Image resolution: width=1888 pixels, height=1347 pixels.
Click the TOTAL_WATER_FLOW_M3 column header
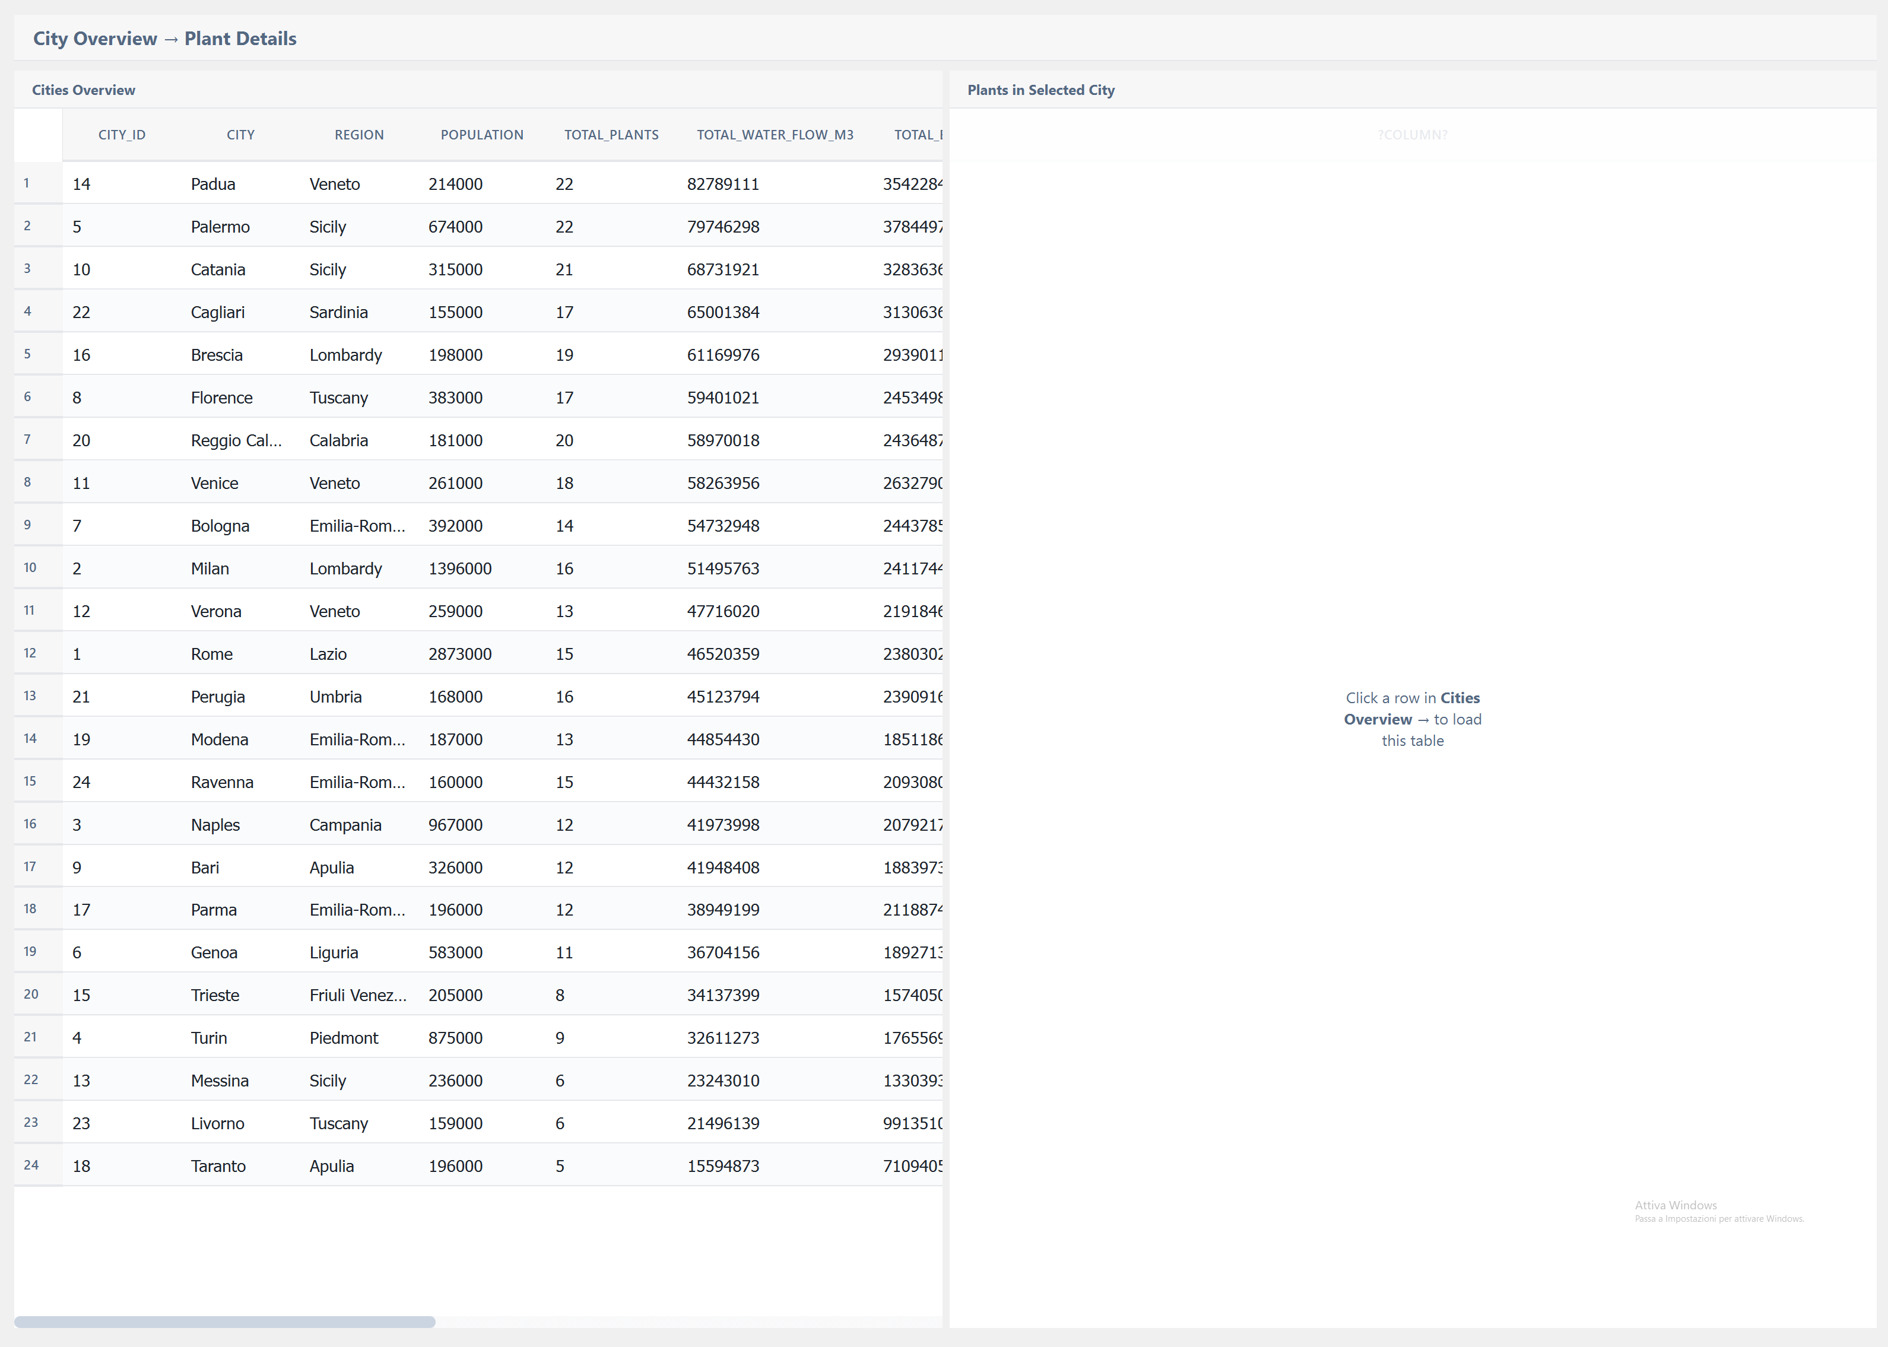775,134
